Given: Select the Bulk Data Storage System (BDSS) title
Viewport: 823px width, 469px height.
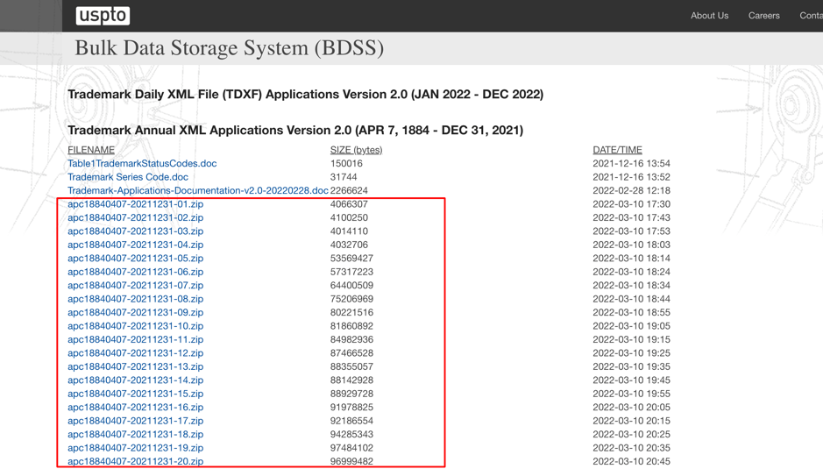Looking at the screenshot, I should point(230,48).
